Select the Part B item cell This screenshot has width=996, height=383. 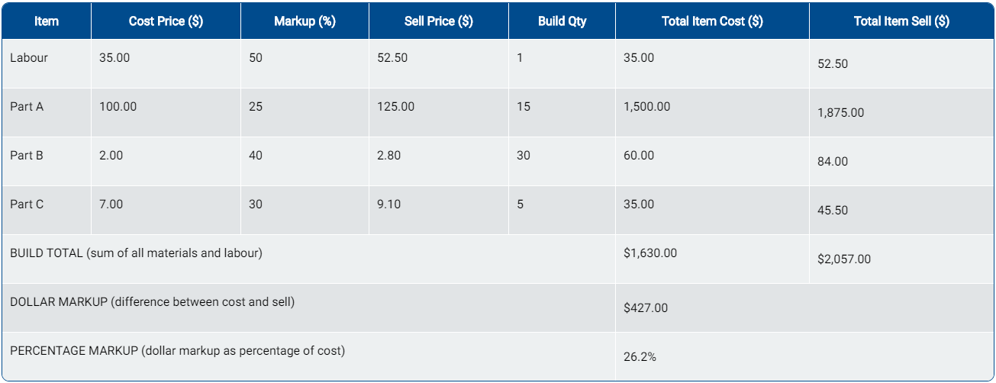click(x=27, y=156)
